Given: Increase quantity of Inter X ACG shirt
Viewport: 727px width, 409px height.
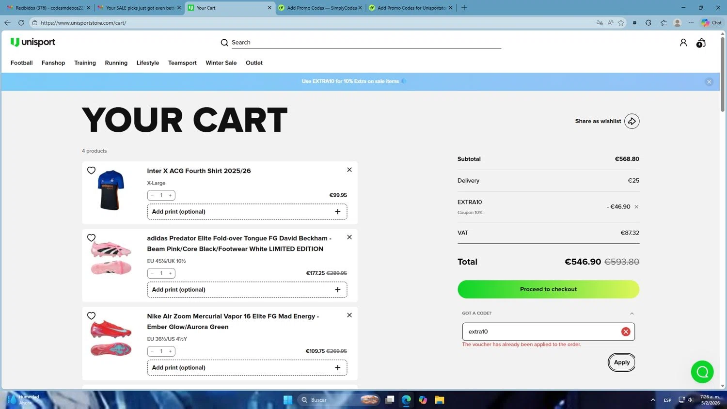Looking at the screenshot, I should tap(170, 195).
